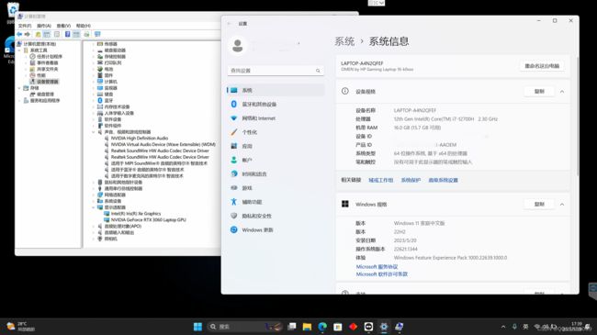Click 监视器 device category icon
Image resolution: width=597 pixels, height=335 pixels.
[100, 88]
